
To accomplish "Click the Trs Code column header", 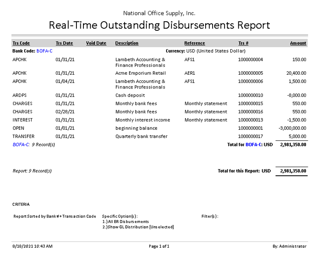I will pos(21,43).
